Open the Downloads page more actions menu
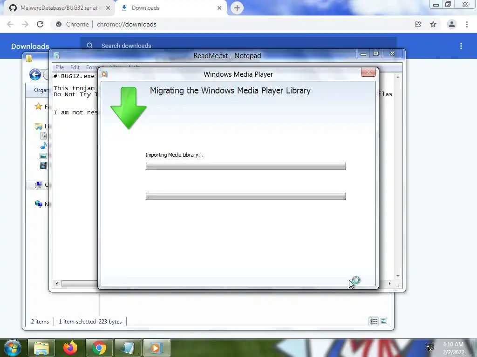The image size is (477, 357). pos(461,46)
